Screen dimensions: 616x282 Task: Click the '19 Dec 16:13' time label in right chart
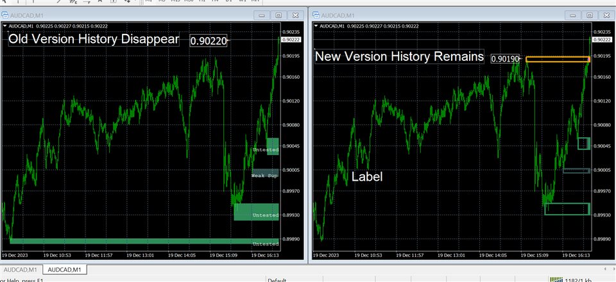[x=576, y=255]
